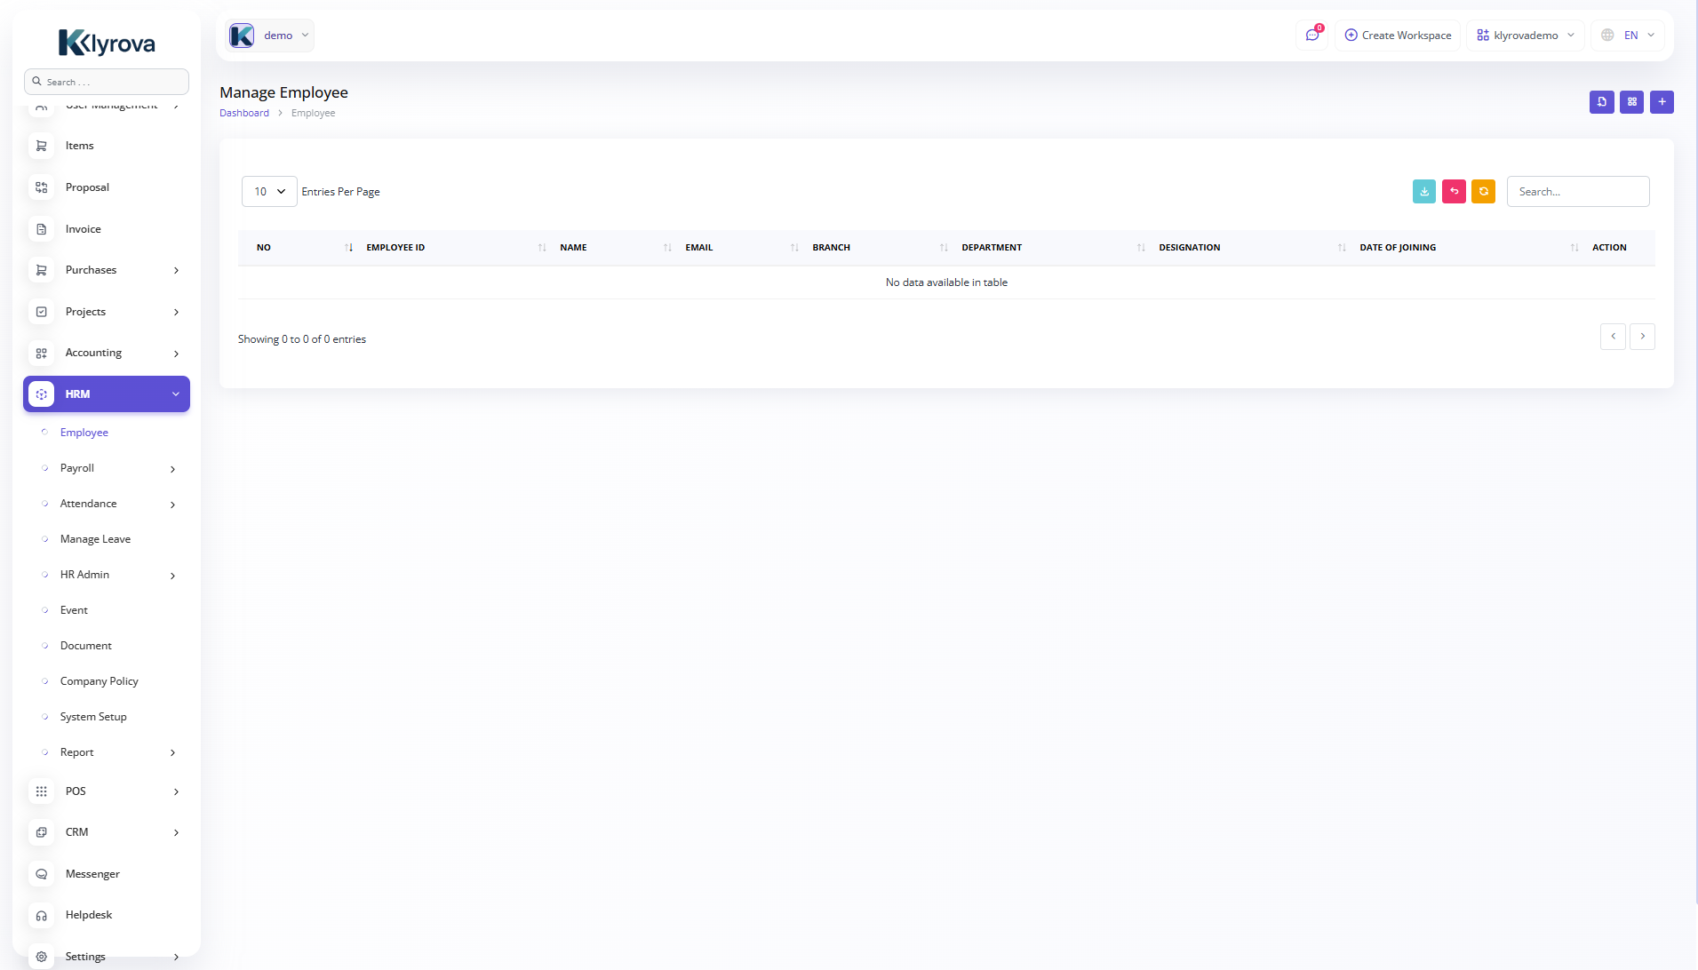The width and height of the screenshot is (1698, 970).
Task: Click the next page pagination arrow
Action: click(1642, 337)
